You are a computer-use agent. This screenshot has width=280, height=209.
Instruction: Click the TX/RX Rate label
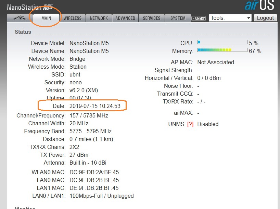(178, 101)
